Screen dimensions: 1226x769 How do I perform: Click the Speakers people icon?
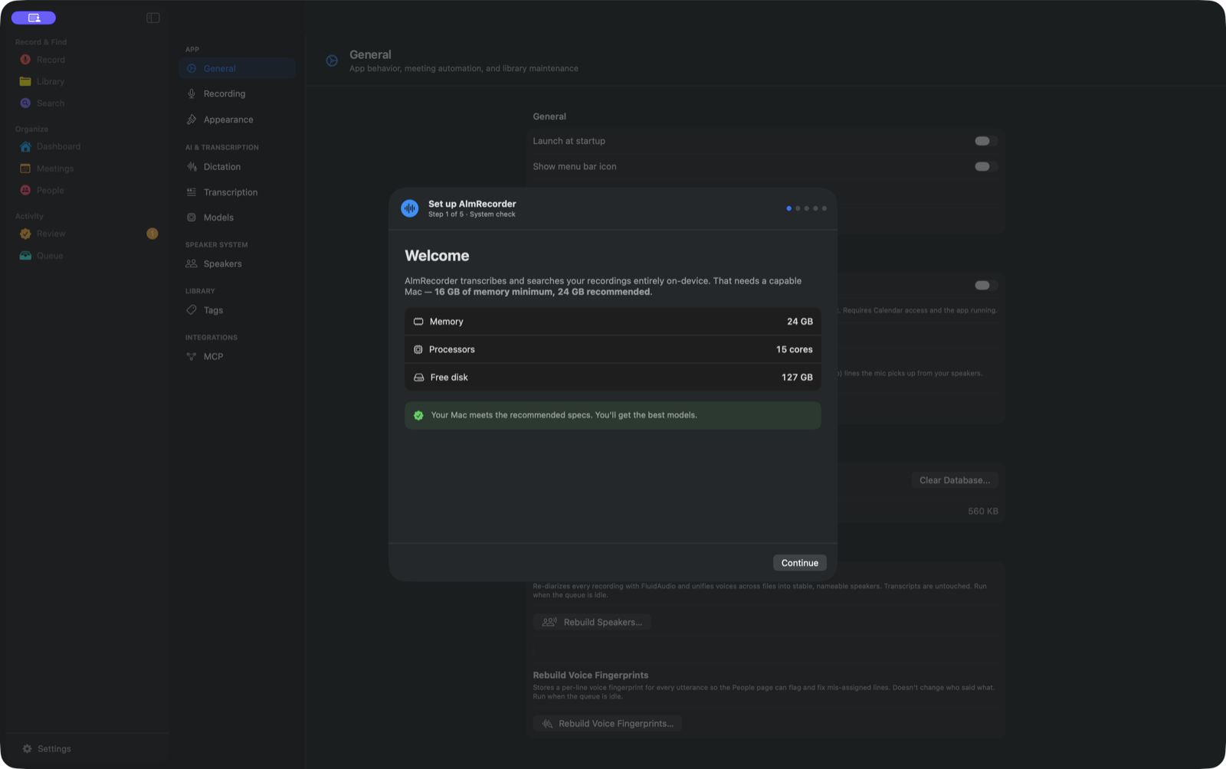coord(192,263)
